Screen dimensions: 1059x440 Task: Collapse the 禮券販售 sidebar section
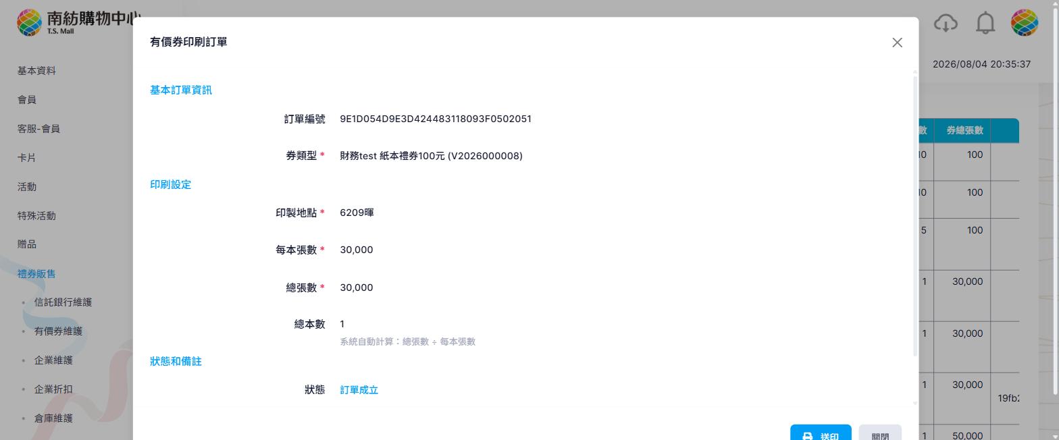click(36, 274)
